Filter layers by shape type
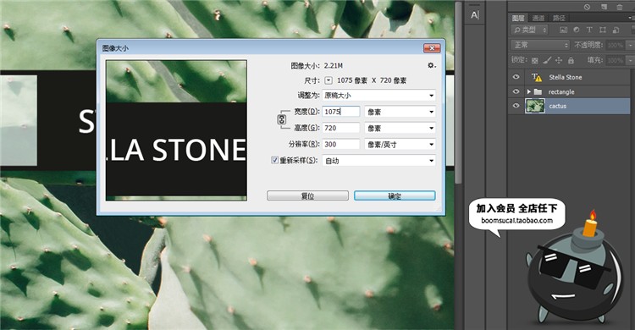 (603, 30)
